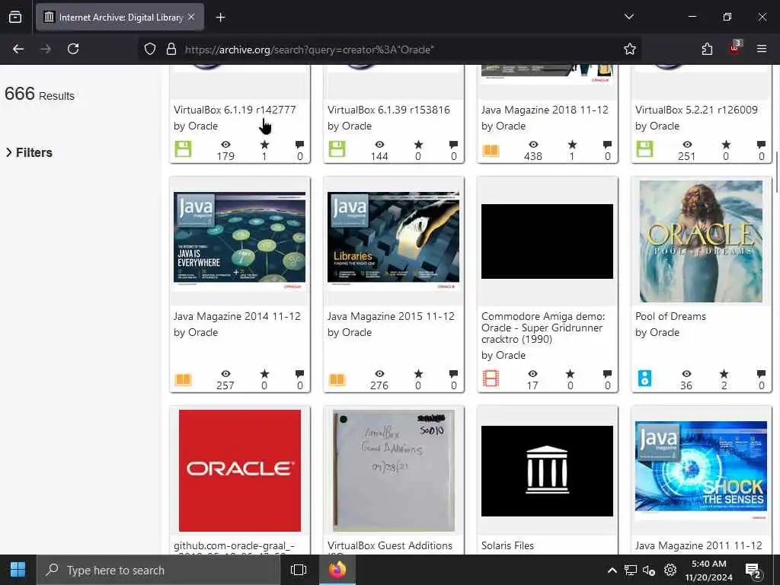Screen dimensions: 780x585
Task: Click movie film icon on Amiga demo card
Action: pyautogui.click(x=491, y=379)
